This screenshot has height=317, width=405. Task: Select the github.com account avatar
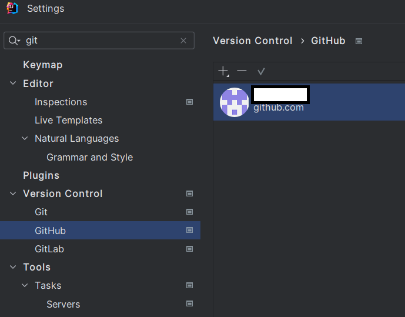point(235,102)
